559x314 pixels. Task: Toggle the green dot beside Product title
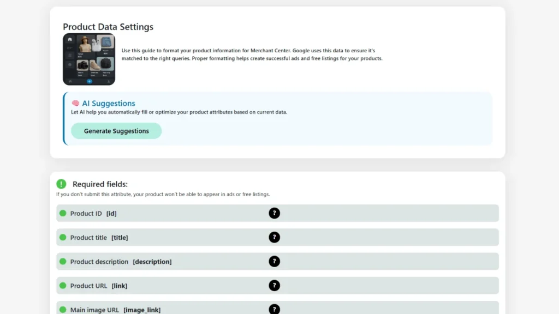pyautogui.click(x=63, y=237)
